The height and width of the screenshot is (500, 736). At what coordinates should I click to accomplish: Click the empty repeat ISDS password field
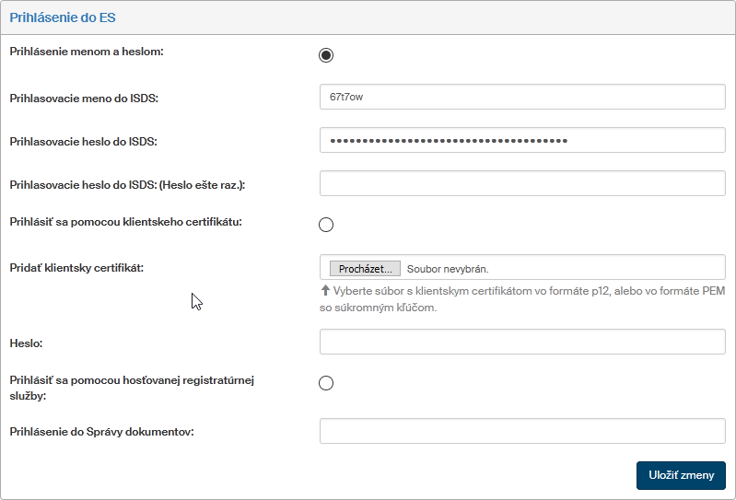point(522,183)
